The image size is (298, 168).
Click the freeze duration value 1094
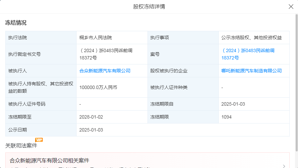226,117
